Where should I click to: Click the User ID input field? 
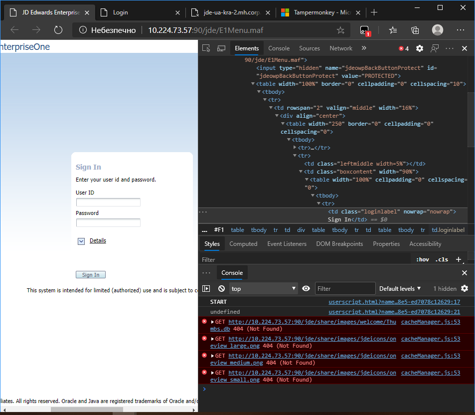108,202
